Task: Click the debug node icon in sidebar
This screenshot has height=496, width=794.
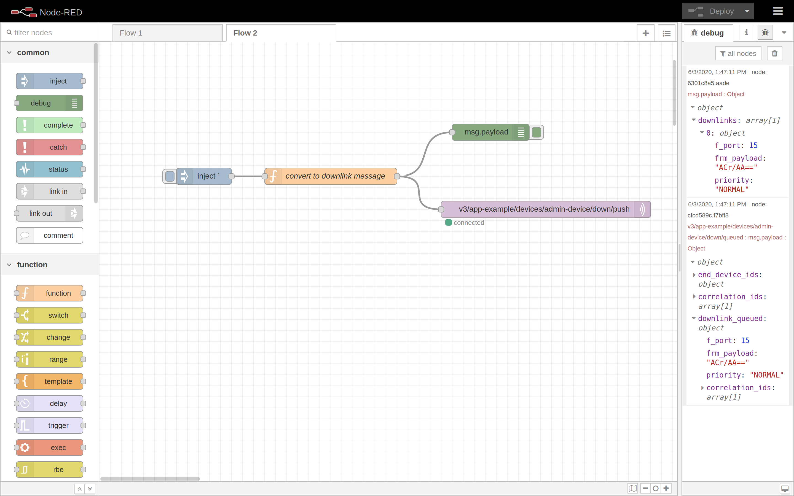Action: [x=765, y=33]
